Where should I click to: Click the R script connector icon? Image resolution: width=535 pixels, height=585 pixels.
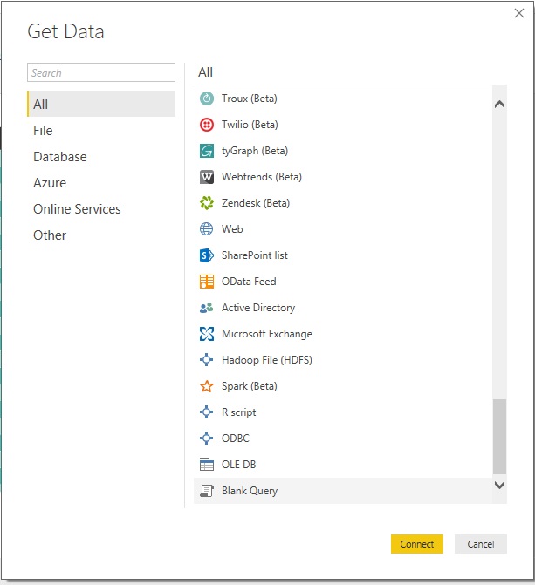(x=206, y=412)
